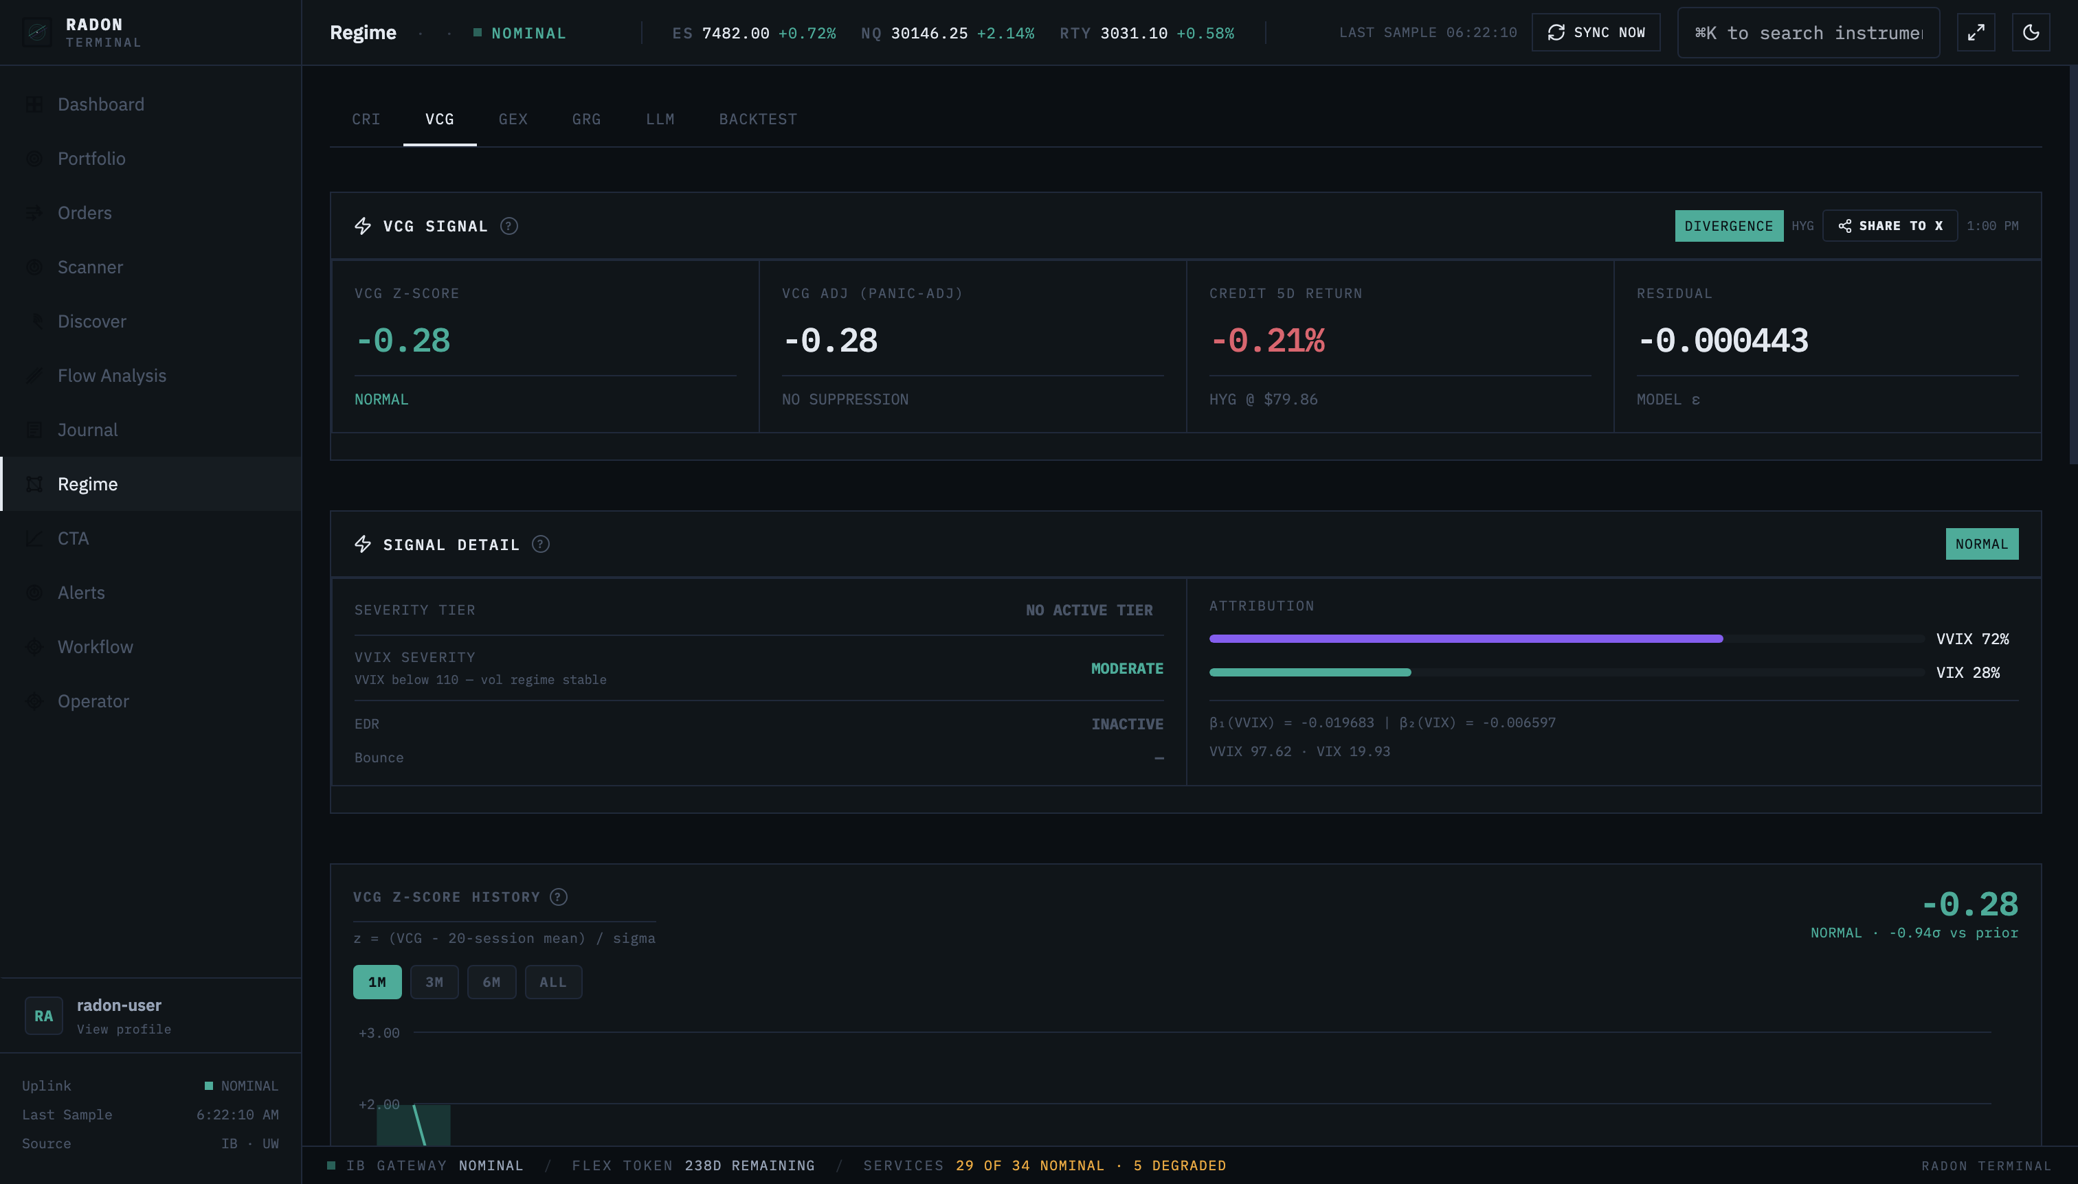Click the Scanner sidebar icon
This screenshot has height=1184, width=2078.
34,266
